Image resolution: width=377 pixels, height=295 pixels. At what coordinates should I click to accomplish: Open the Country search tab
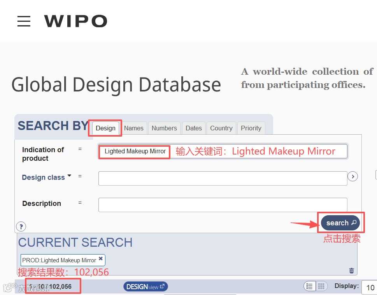(221, 128)
